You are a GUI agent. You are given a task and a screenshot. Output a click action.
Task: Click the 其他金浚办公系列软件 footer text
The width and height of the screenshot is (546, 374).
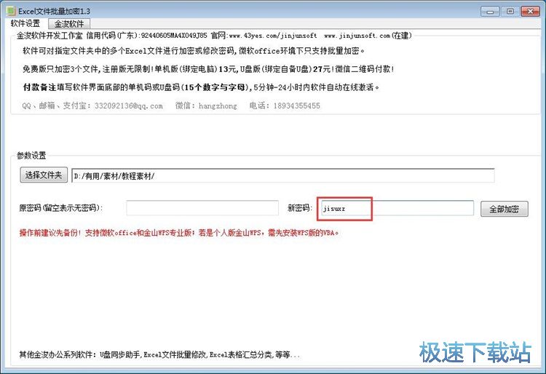(x=159, y=354)
